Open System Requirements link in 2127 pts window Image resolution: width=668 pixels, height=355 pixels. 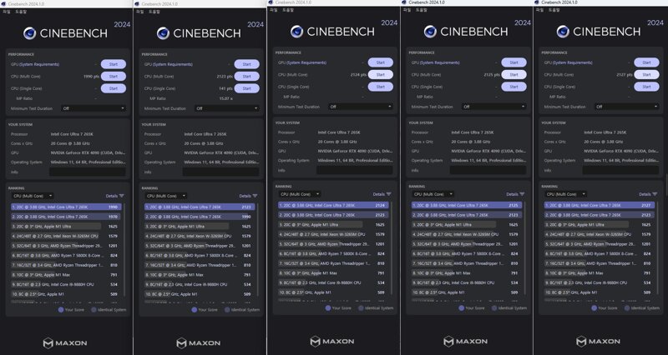tap(573, 62)
